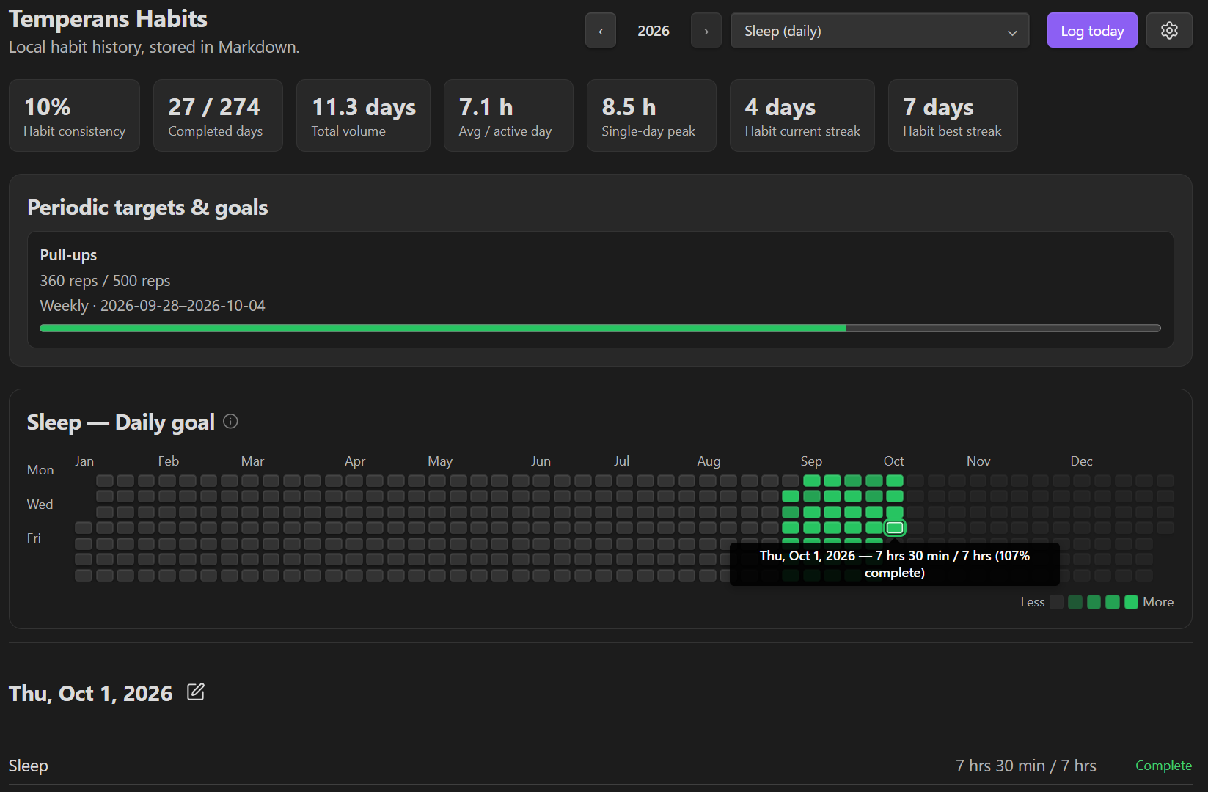Click the Log today button
Screen dimensions: 1208x792
[x=1092, y=31]
